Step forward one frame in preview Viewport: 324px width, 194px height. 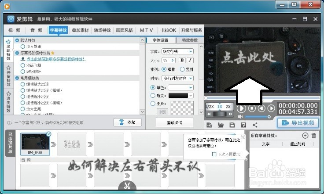271,108
